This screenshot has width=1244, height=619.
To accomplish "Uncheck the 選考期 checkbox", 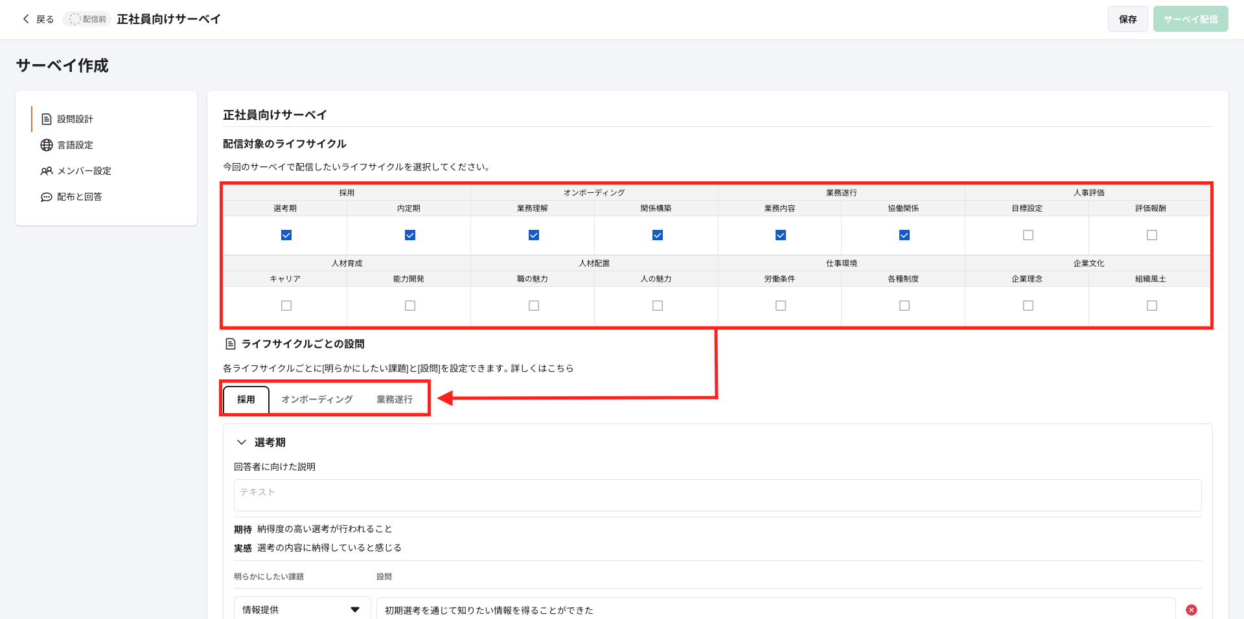I will point(286,235).
